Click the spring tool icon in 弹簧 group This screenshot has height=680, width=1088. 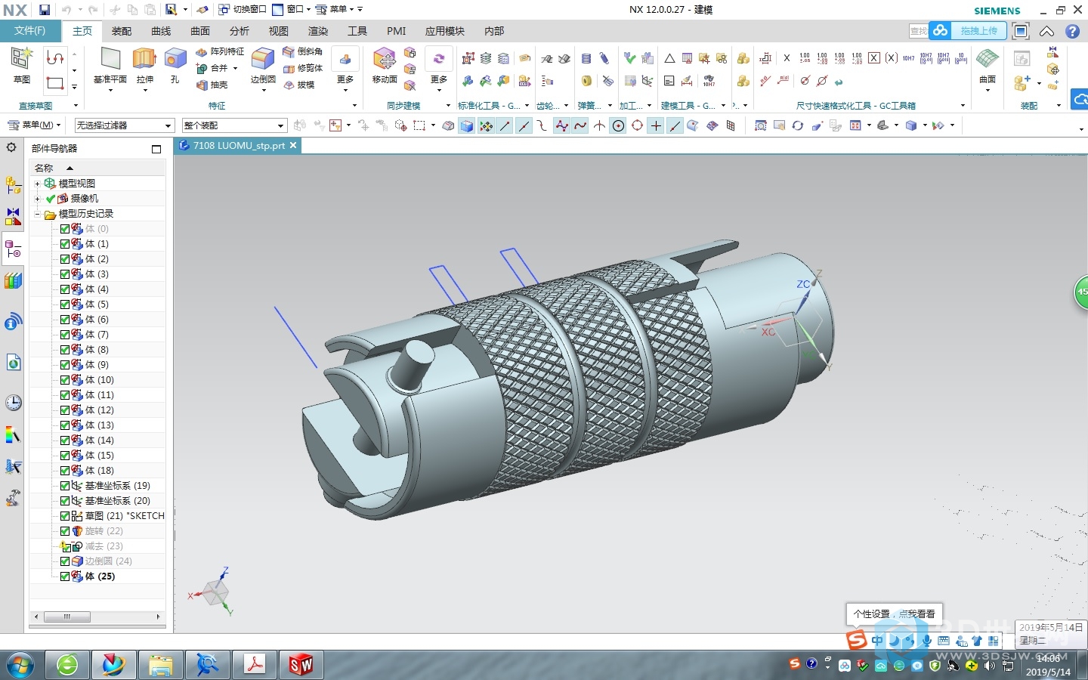tap(586, 58)
